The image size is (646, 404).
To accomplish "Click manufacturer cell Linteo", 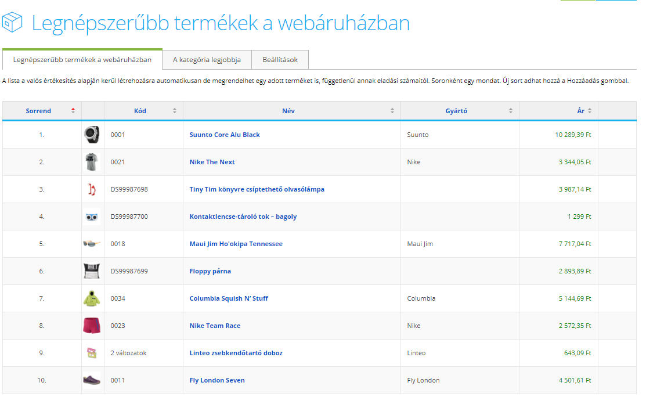I will coord(416,353).
